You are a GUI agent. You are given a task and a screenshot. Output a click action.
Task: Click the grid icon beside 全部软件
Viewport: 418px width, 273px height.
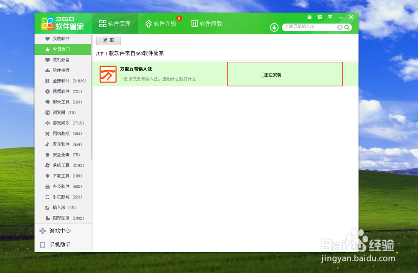(48, 81)
